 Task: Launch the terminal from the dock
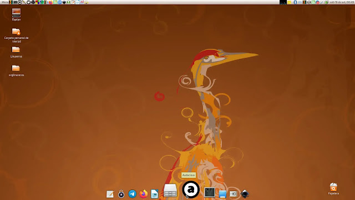210,193
